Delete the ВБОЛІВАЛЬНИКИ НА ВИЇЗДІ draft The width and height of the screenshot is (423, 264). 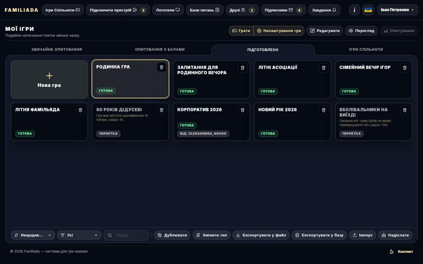(405, 110)
